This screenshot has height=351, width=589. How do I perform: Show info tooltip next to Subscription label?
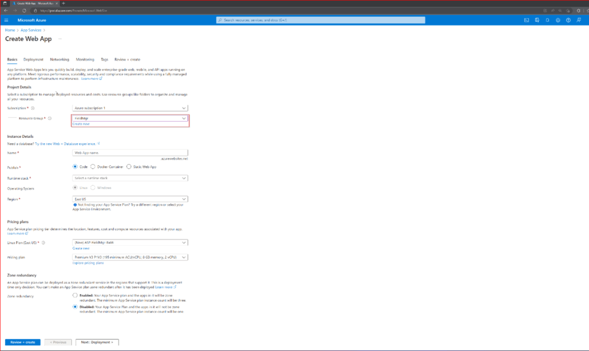[x=33, y=108]
